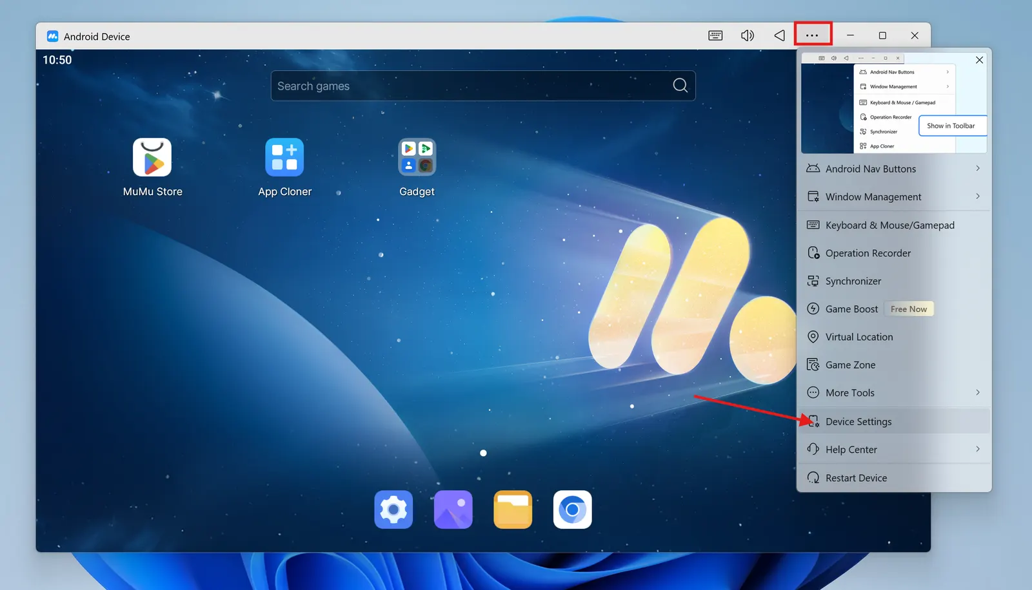
Task: Click the volume speaker icon in title bar
Action: (748, 35)
